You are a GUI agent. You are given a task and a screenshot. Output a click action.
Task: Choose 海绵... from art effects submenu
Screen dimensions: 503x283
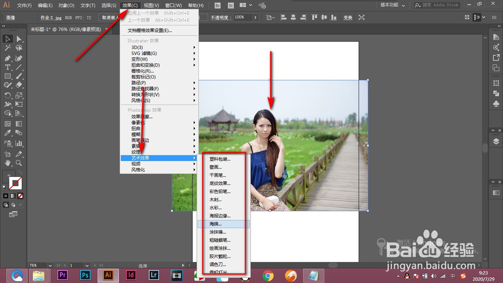224,224
